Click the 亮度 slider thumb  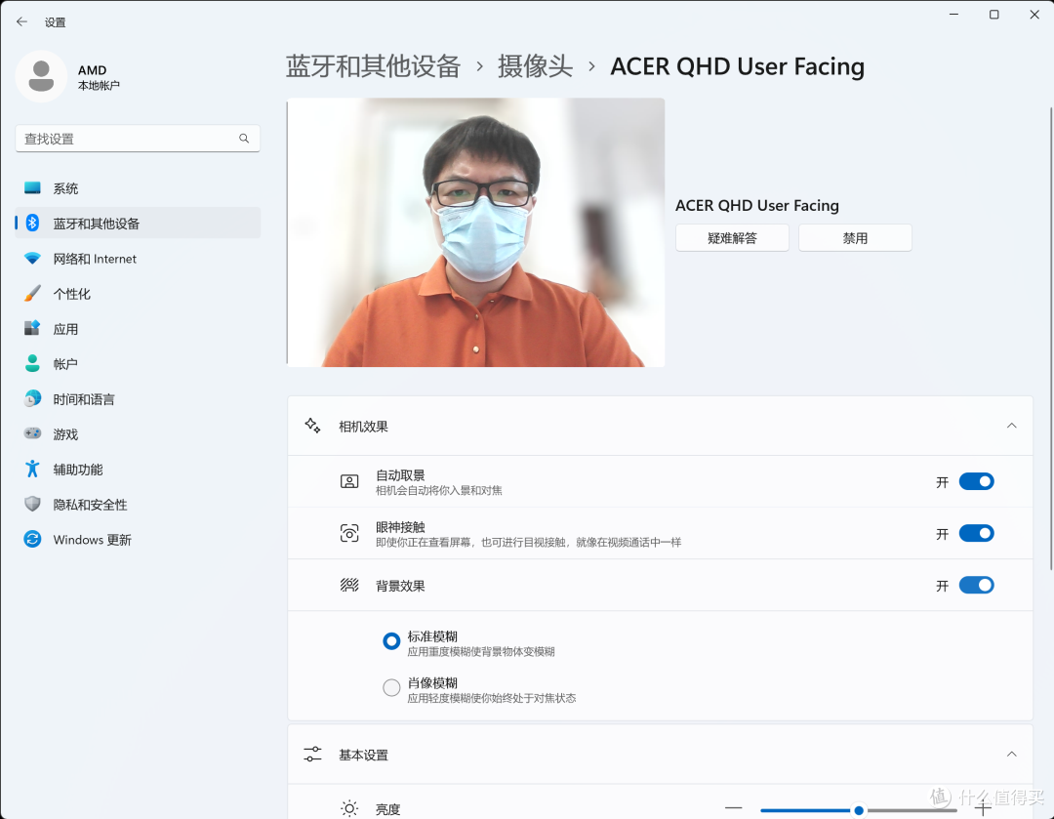tap(859, 810)
